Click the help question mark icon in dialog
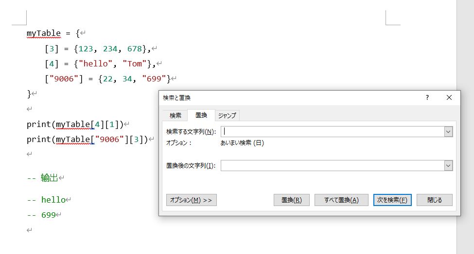This screenshot has width=474, height=254. click(427, 97)
